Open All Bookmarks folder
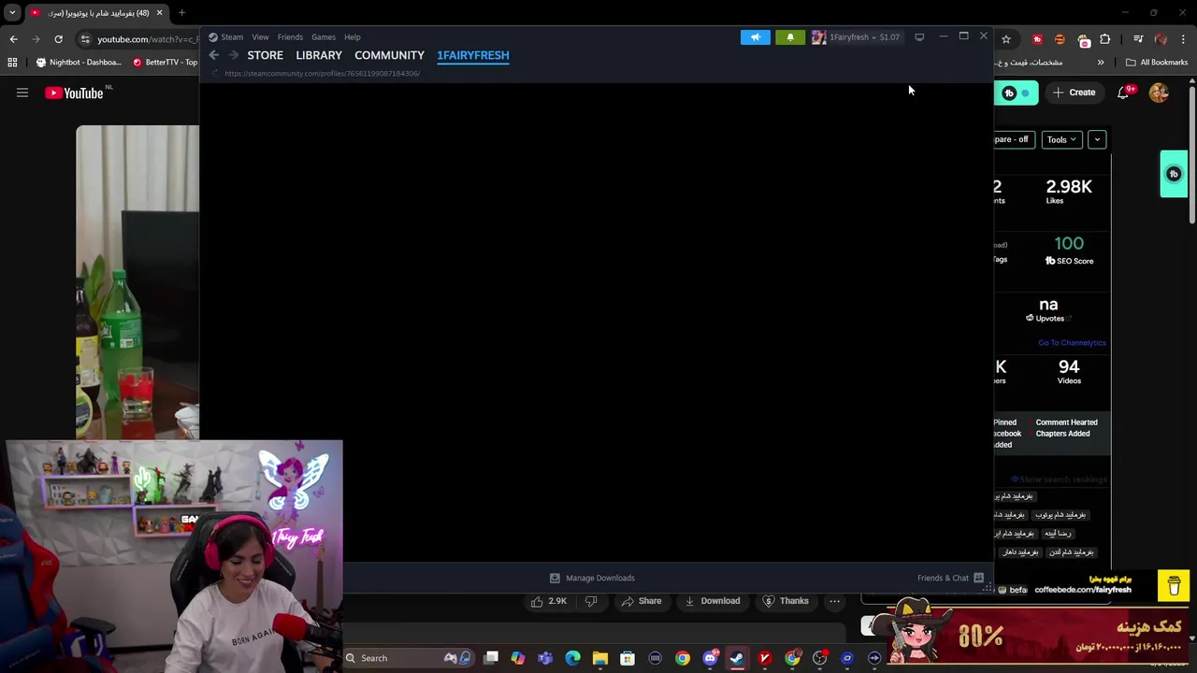The height and width of the screenshot is (673, 1197). pyautogui.click(x=1157, y=63)
